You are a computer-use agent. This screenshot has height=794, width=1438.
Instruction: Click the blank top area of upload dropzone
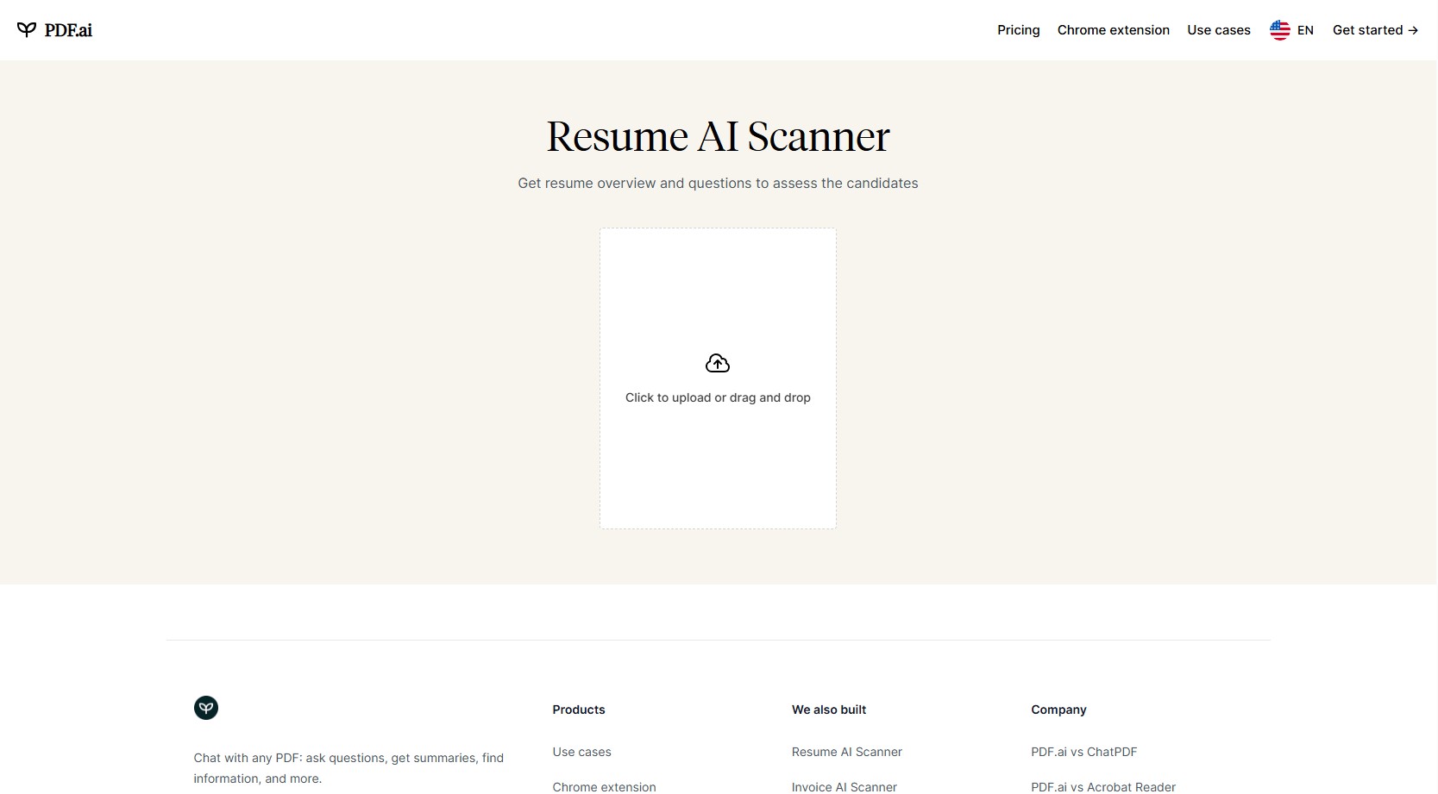click(x=718, y=276)
